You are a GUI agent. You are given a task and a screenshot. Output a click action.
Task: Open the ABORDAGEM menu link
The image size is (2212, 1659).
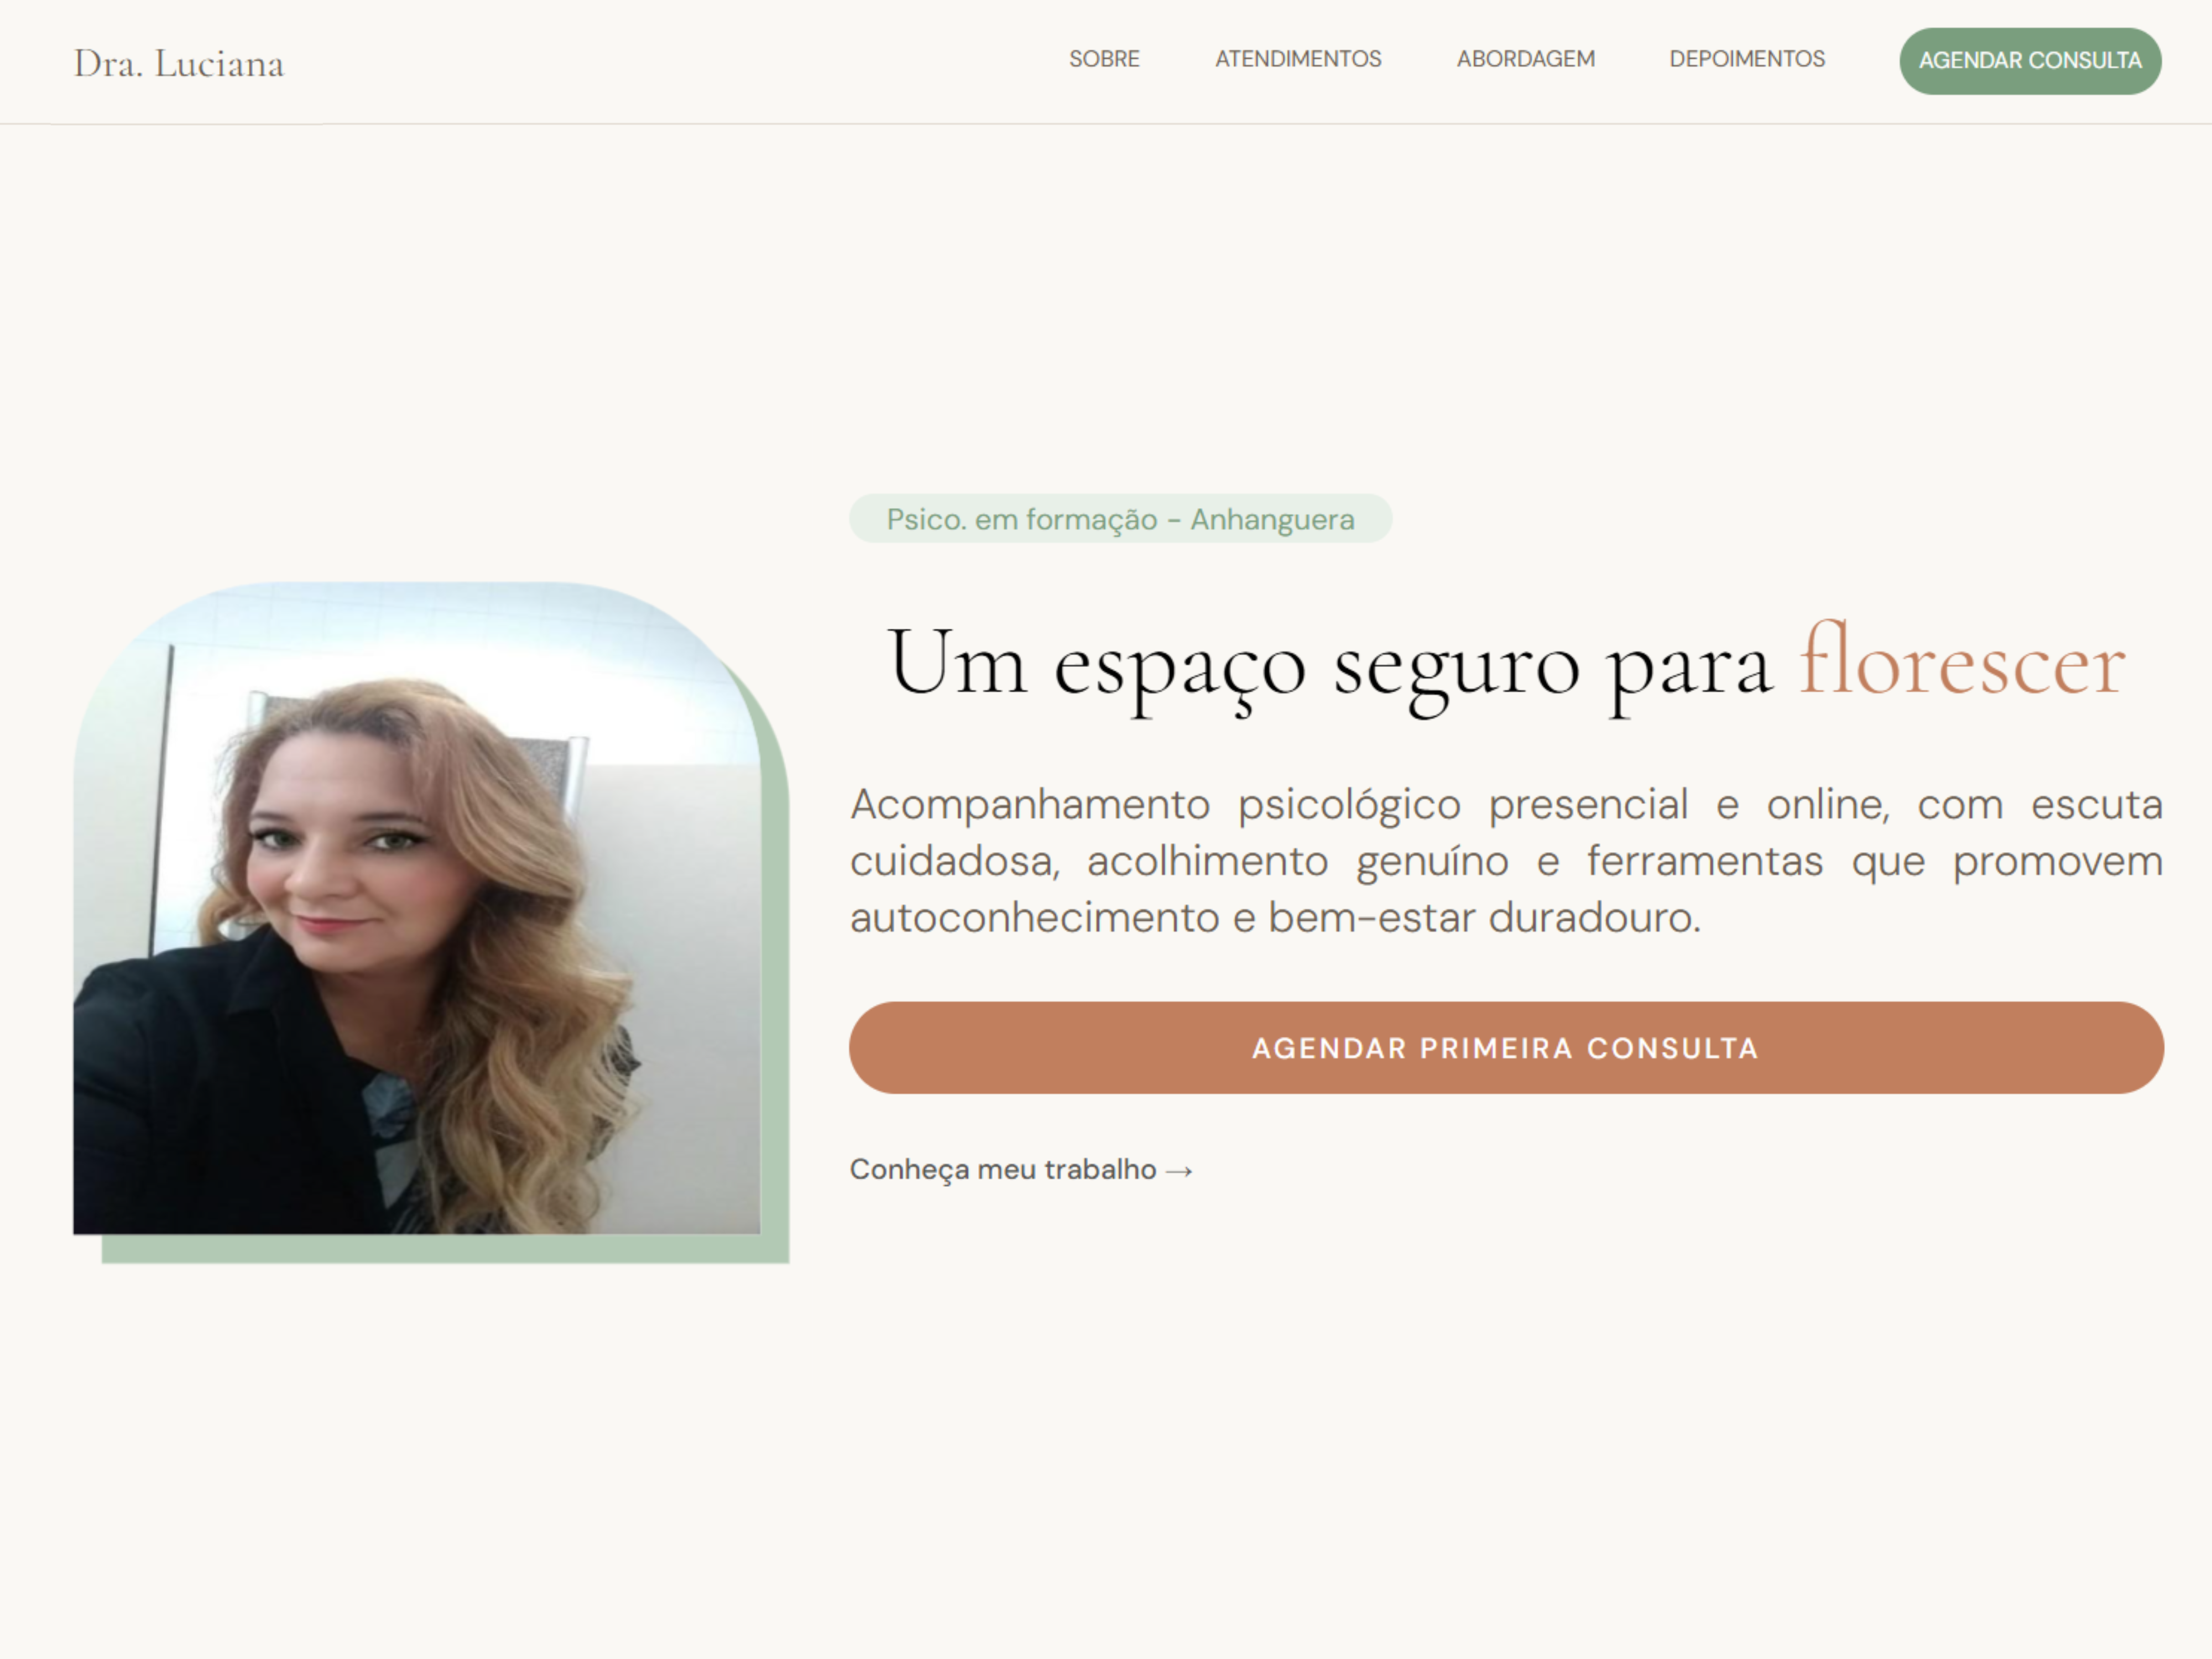[1525, 59]
